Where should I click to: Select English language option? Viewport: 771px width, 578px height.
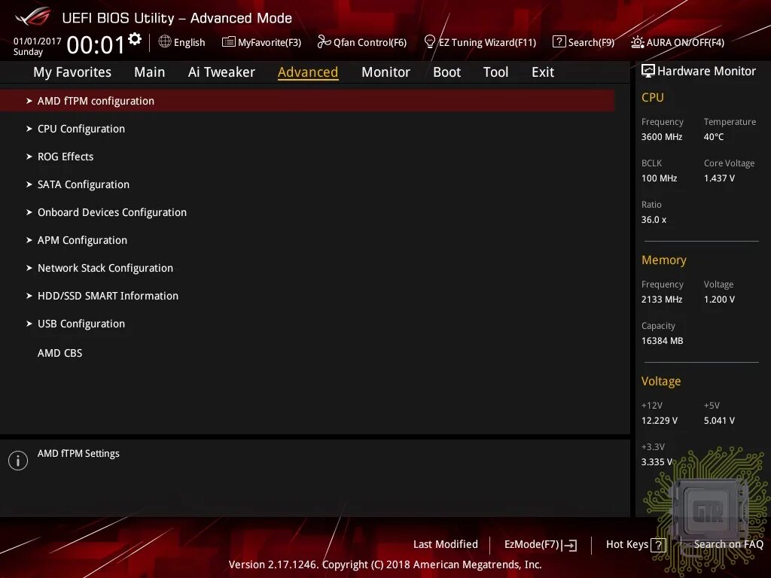[189, 42]
